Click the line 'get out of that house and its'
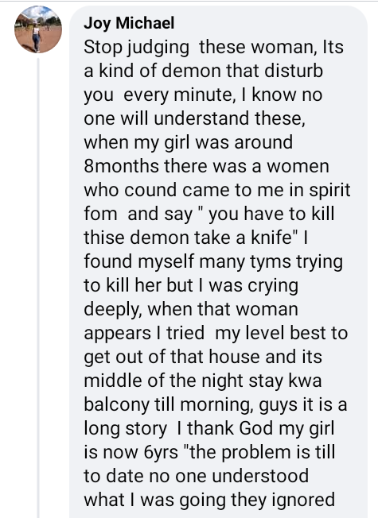The image size is (378, 518). [203, 357]
